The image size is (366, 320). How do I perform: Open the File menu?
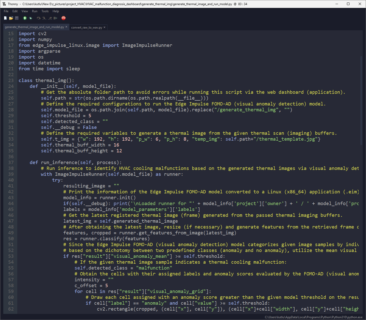6,11
